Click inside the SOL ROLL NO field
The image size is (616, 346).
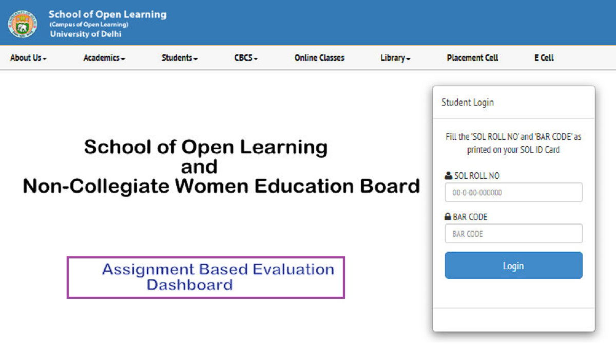coord(513,192)
